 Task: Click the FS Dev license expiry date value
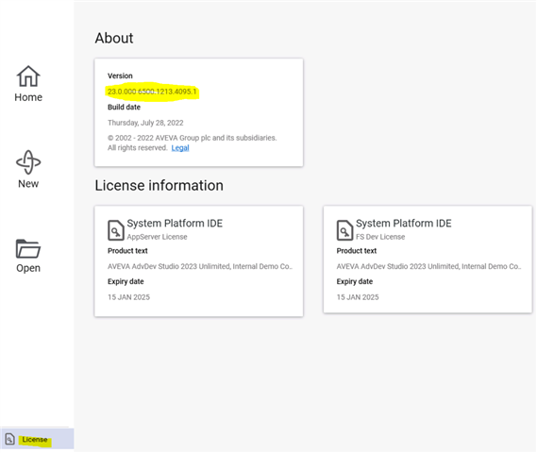(358, 297)
